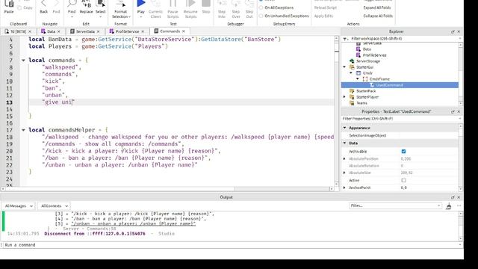The height and width of the screenshot is (269, 478).
Task: Collapse the StarterGui tree node
Action: [344, 67]
